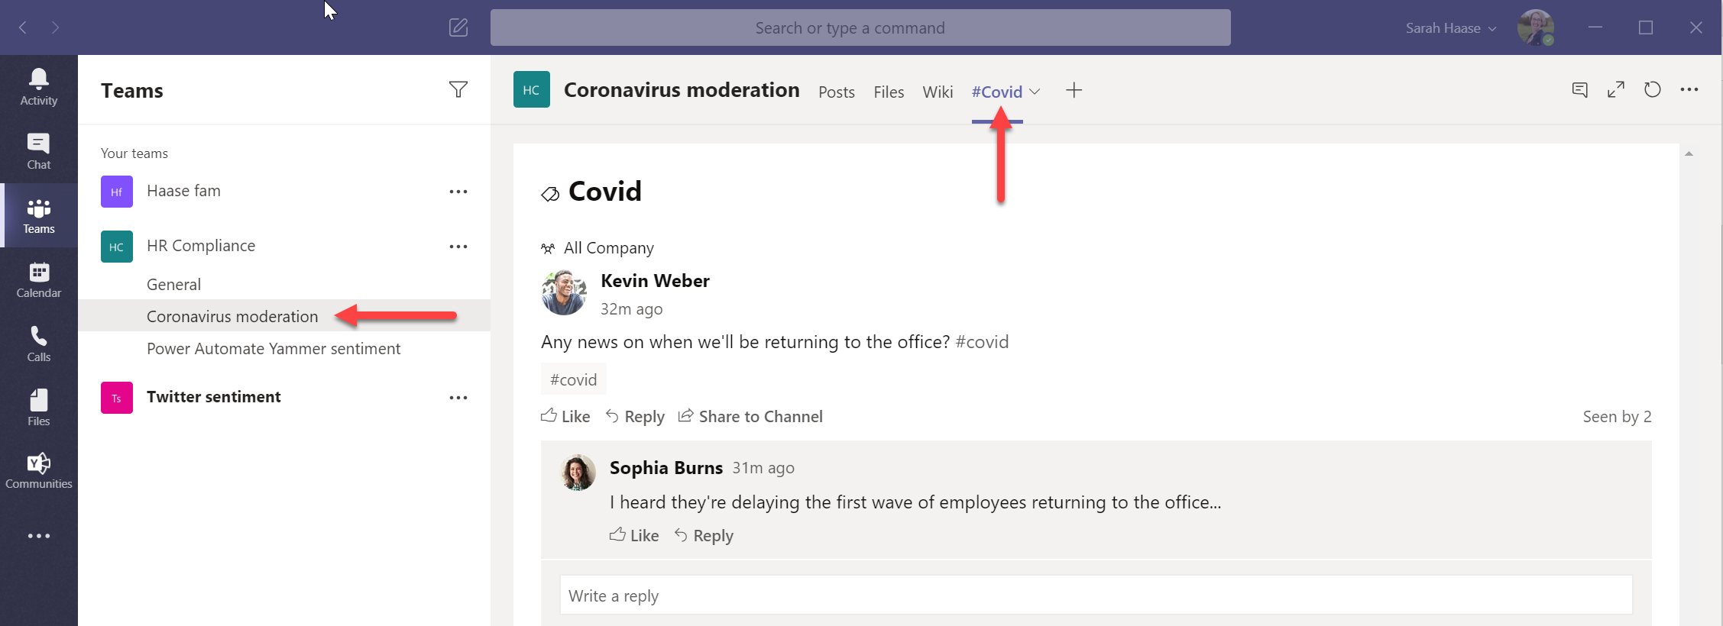Start a new chat with compose icon
This screenshot has width=1723, height=626.
coord(458,27)
